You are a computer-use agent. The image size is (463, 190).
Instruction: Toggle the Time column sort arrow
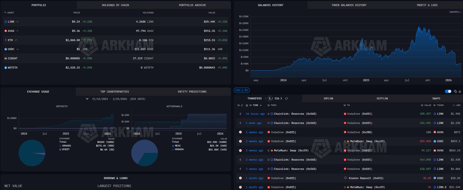click(261, 105)
